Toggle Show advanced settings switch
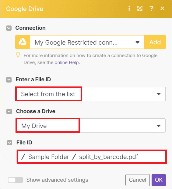172x189 pixels. point(16,180)
